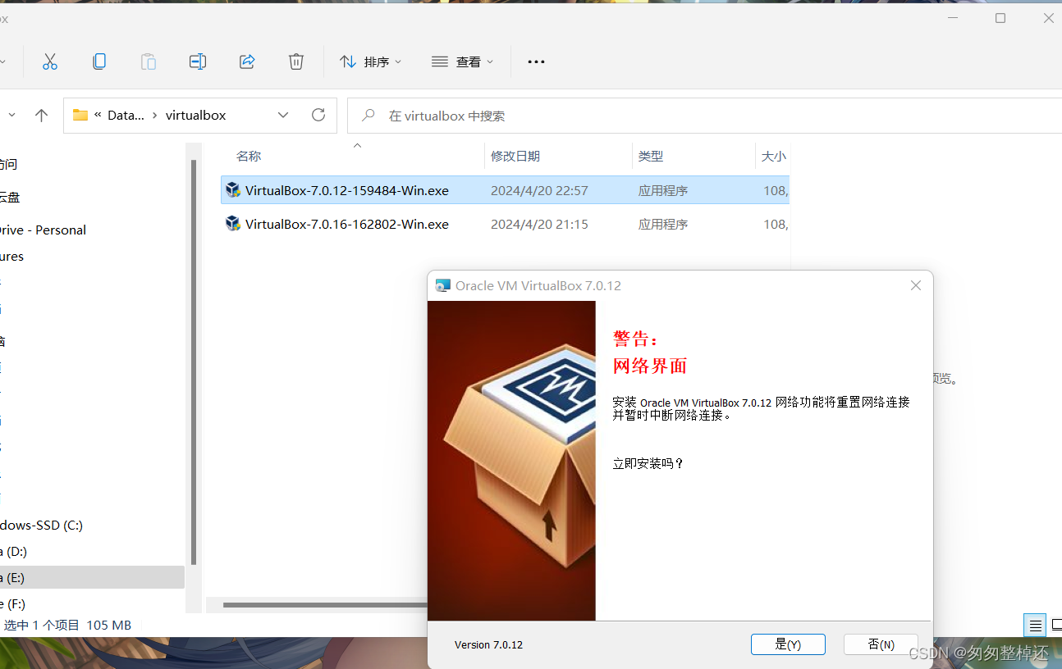Click 应用程序 type of the 7.0.16 file
The image size is (1062, 669).
(x=663, y=224)
